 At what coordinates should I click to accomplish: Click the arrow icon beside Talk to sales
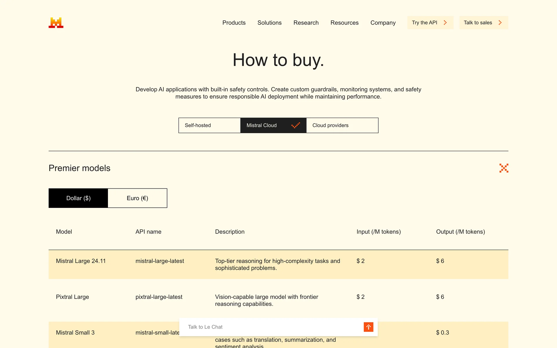coord(500,23)
